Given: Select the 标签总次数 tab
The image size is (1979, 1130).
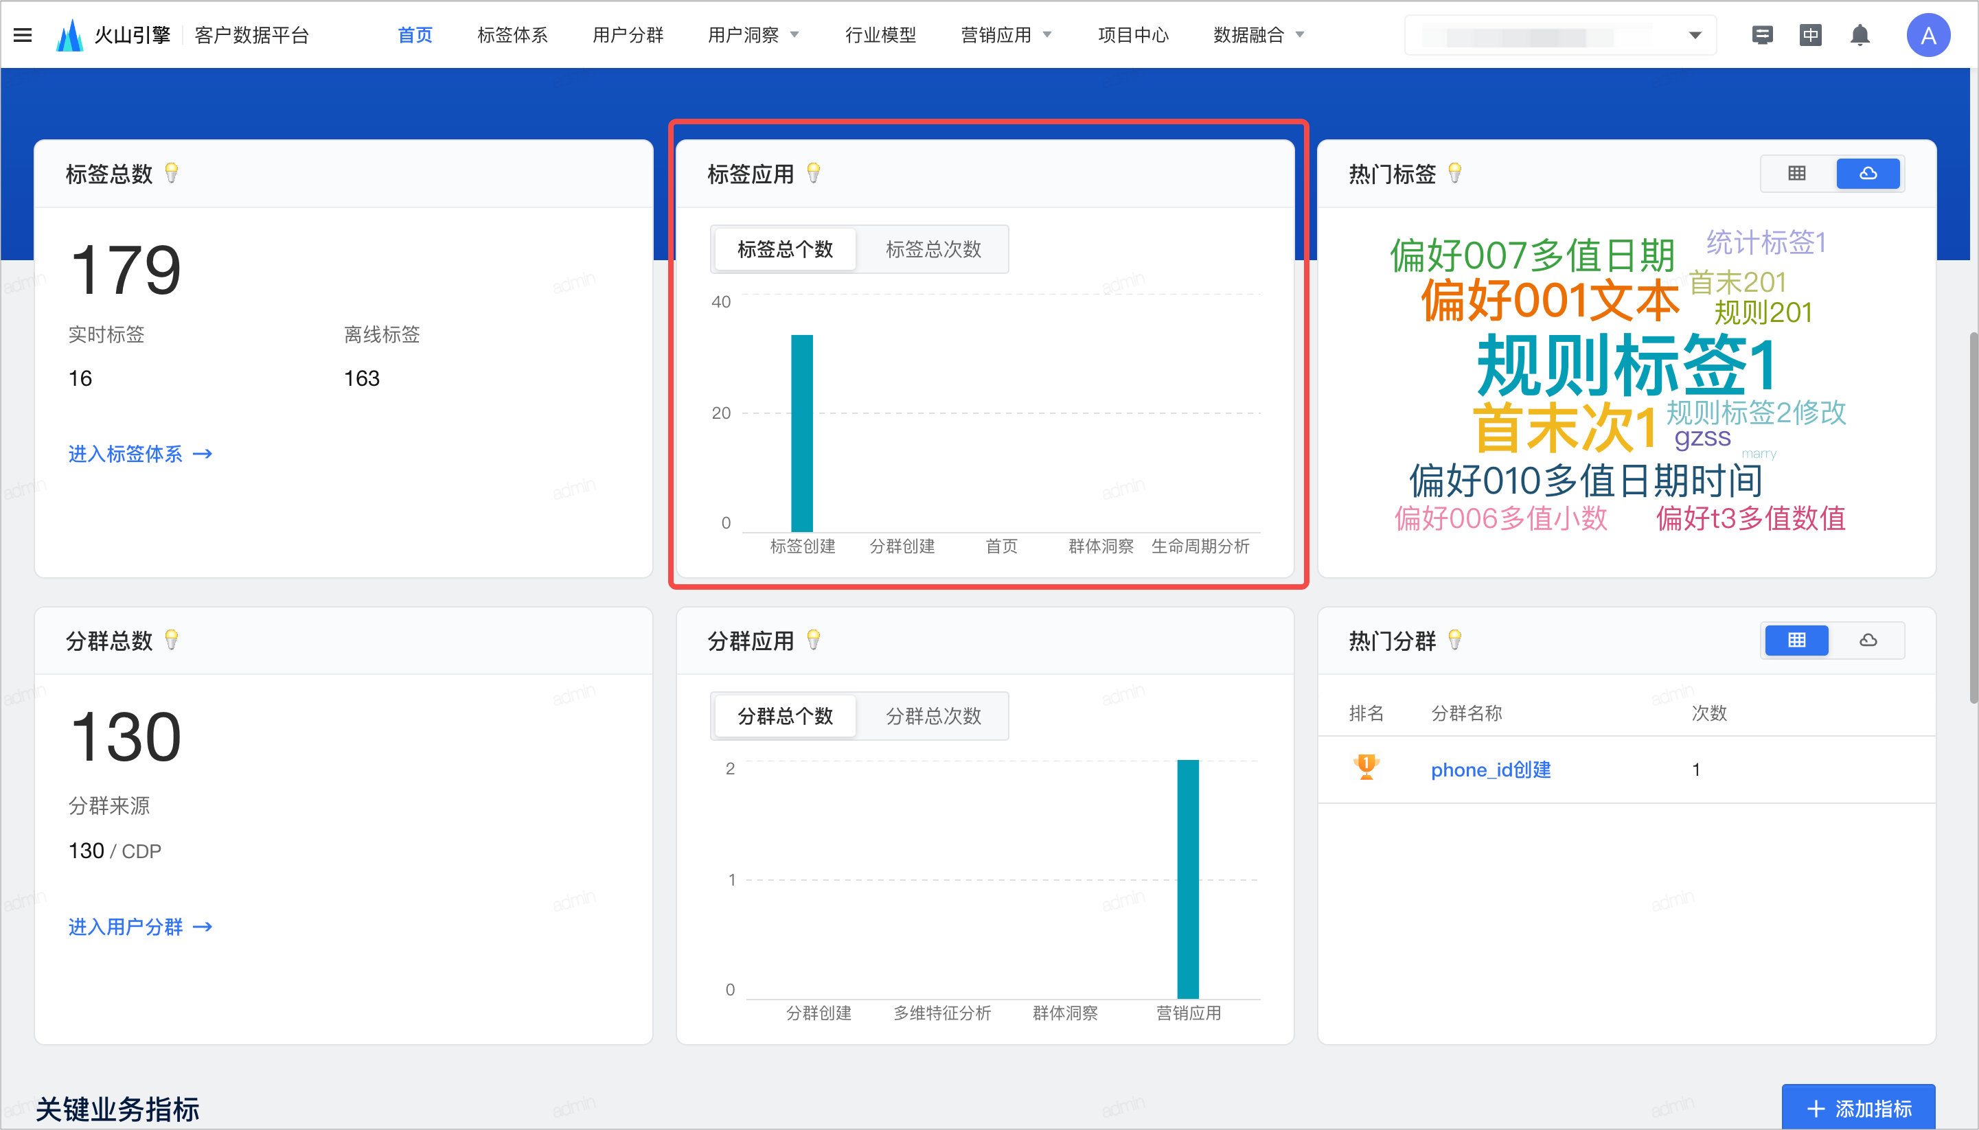Looking at the screenshot, I should coord(933,249).
